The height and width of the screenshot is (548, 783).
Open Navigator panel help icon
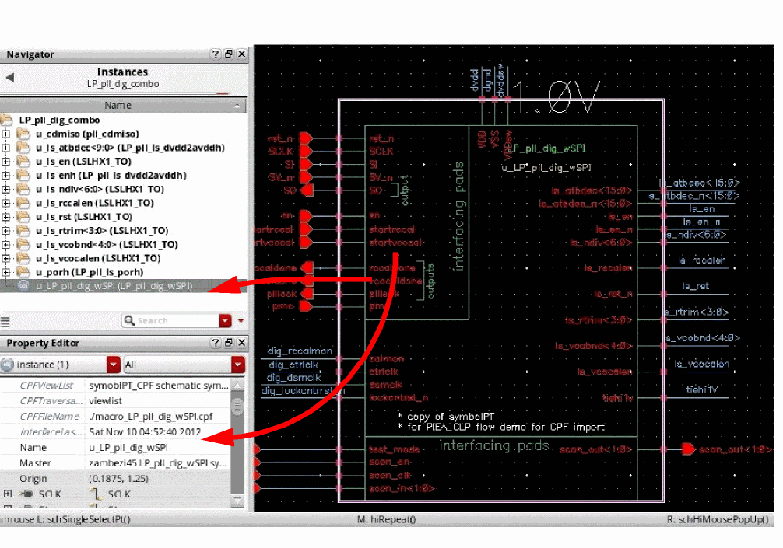click(x=216, y=54)
